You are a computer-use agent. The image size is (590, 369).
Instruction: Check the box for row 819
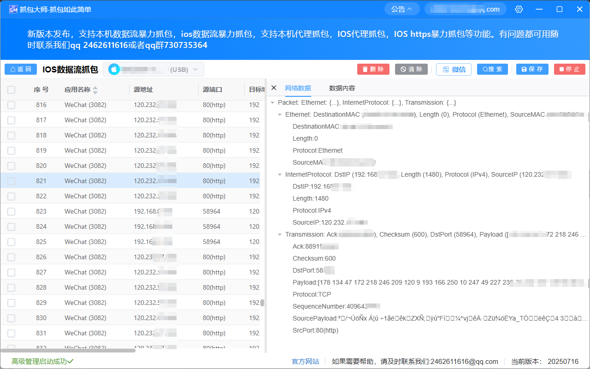(12, 151)
